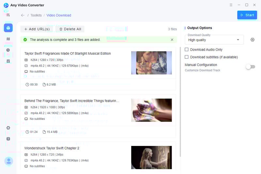Click the file size icon beside 6.2 MB
Viewport: 261px width, 174px height.
[x=44, y=85]
